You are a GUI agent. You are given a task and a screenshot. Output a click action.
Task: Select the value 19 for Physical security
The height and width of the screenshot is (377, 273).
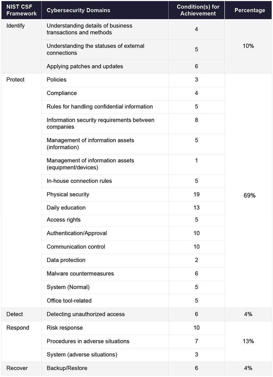click(196, 194)
